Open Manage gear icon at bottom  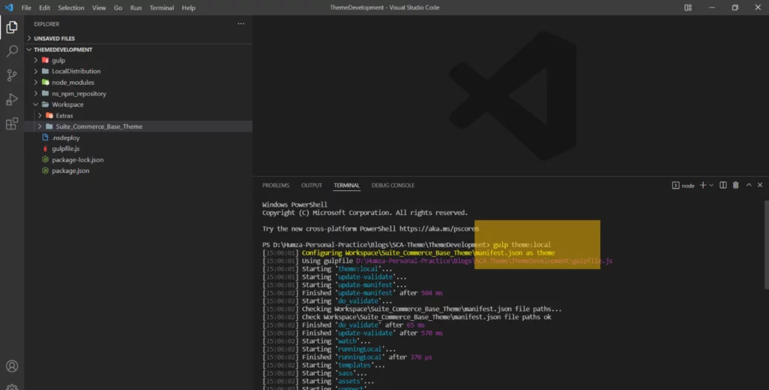(x=12, y=387)
